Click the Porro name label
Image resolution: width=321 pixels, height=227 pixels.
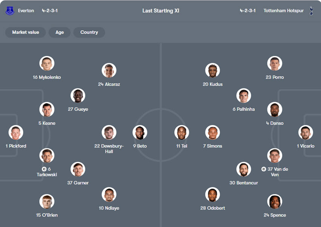[275, 77]
